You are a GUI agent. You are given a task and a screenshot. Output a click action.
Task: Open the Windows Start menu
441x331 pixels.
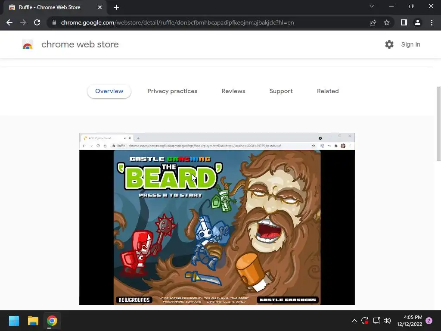click(14, 321)
